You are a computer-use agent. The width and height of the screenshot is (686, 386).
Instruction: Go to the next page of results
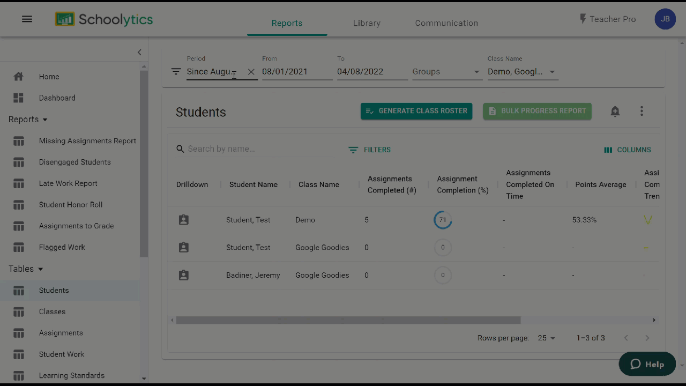tap(647, 338)
